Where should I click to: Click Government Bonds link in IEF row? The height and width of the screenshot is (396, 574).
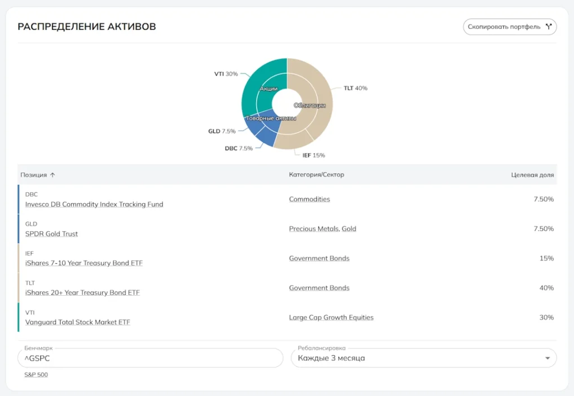(319, 258)
